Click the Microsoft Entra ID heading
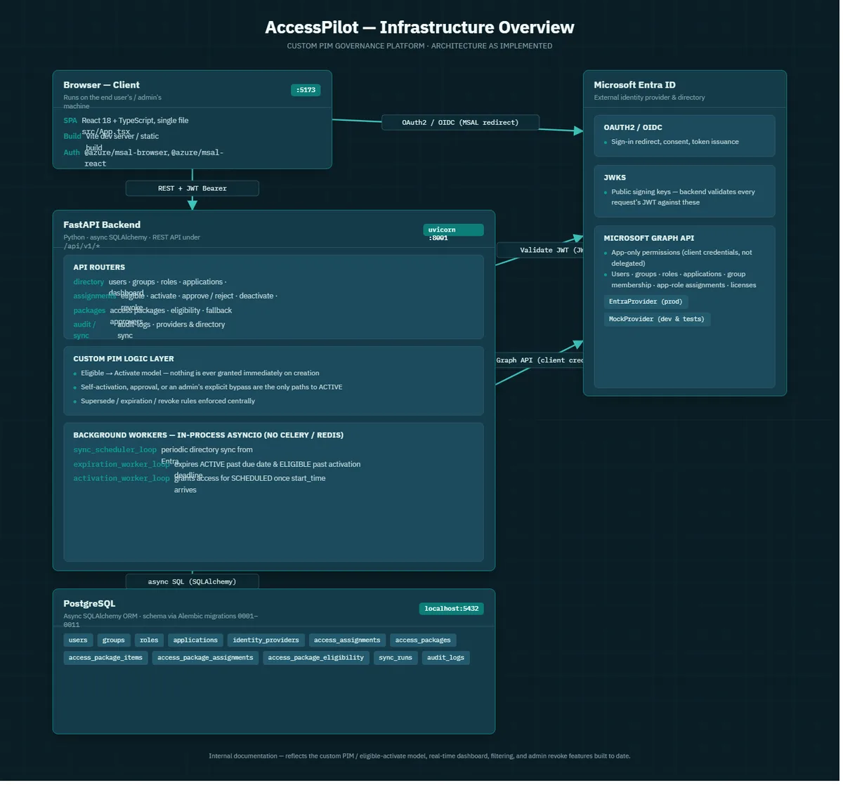Viewport: 843px width, 785px height. 635,85
